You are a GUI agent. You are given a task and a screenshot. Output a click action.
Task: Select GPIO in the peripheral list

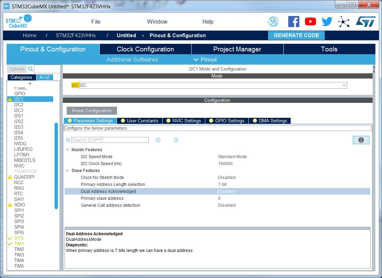20,93
